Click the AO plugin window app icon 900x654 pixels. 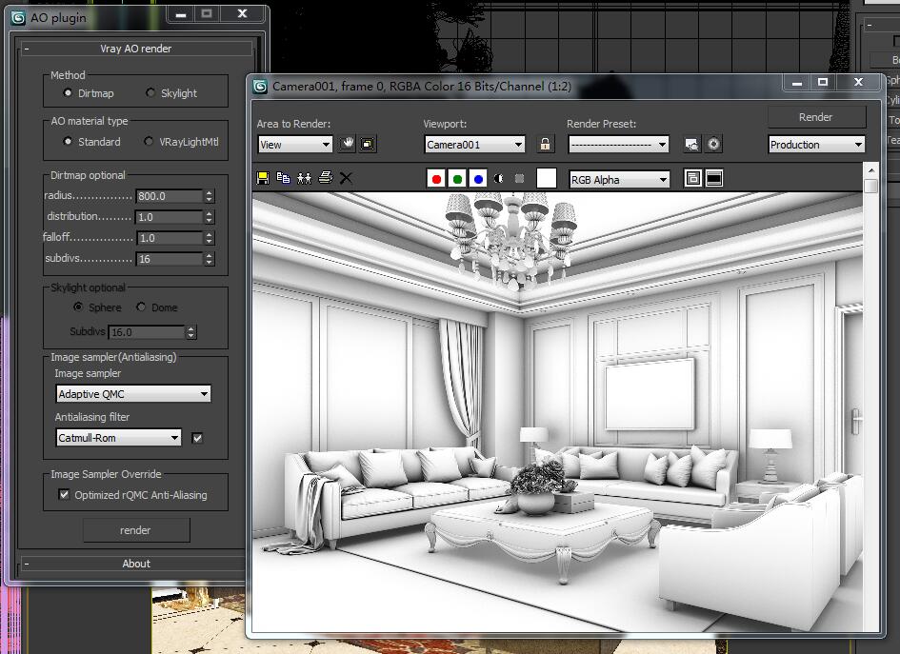click(18, 18)
